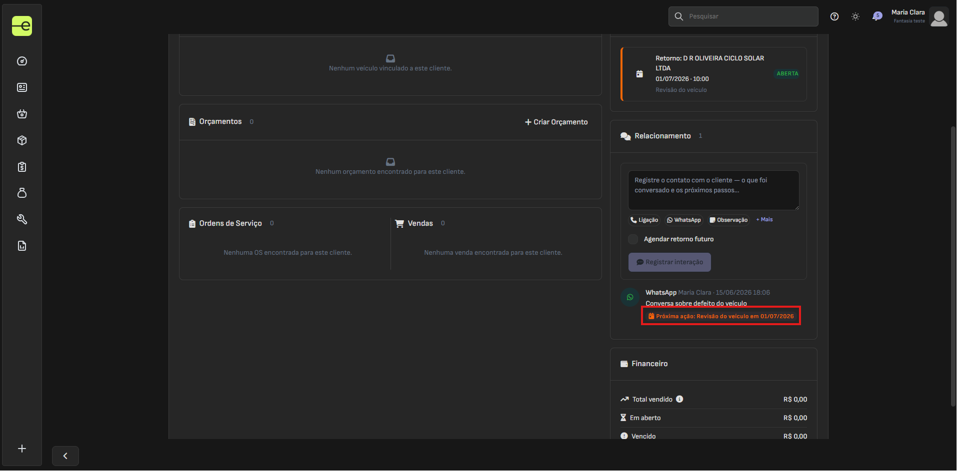957x471 pixels.
Task: Click the plus icon at sidebar bottom
Action: click(22, 449)
